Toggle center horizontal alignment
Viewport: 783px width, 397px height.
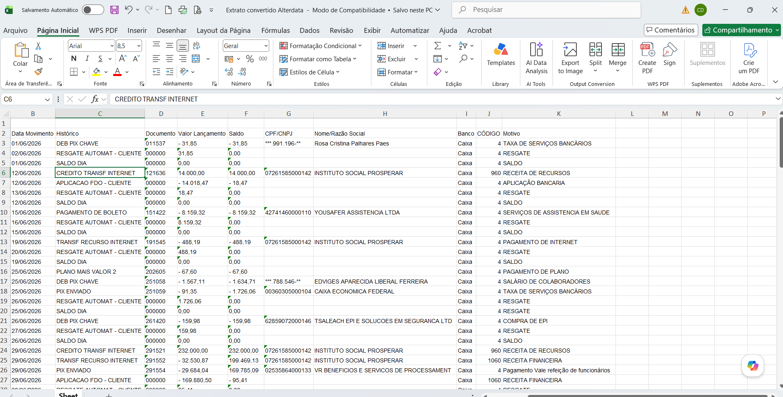coord(170,59)
